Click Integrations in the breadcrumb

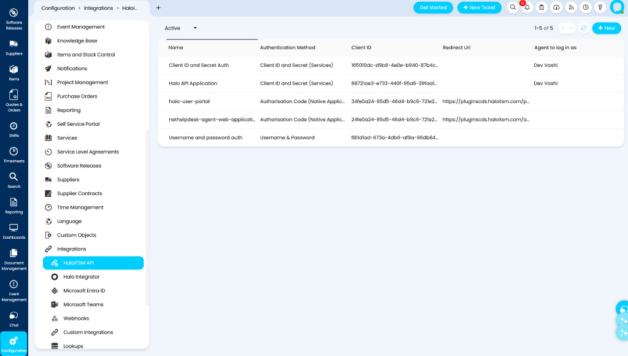(x=98, y=8)
